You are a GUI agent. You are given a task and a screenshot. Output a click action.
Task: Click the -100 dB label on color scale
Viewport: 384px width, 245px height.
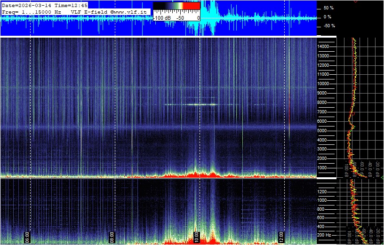(x=162, y=17)
